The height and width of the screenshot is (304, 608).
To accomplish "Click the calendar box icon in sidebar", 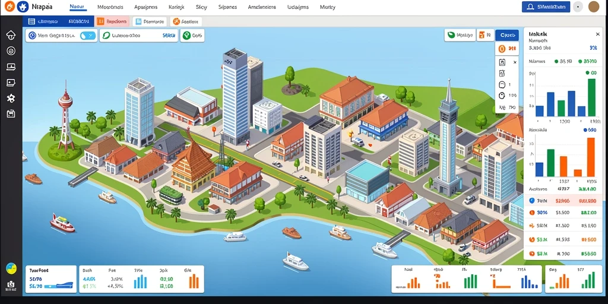I will 11,113.
